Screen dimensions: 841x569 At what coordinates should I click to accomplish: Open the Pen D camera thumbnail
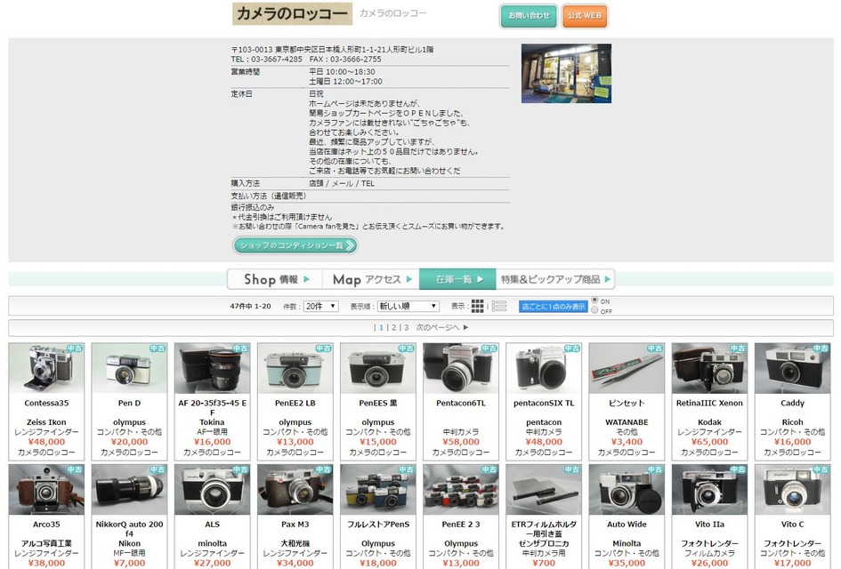pos(129,368)
